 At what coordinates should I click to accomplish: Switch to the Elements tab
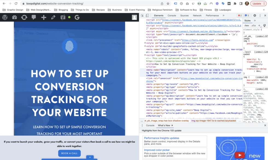point(159,15)
